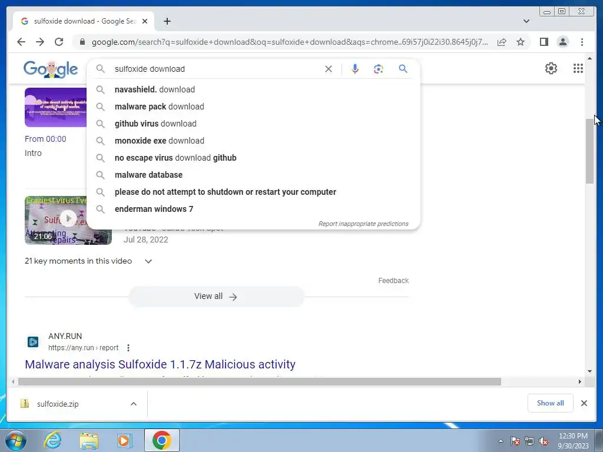Viewport: 603px width, 452px height.
Task: Select suggestion navashield. download
Action: (x=254, y=89)
